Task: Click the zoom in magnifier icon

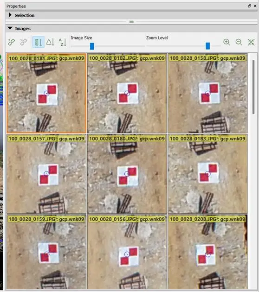Action: pos(227,42)
